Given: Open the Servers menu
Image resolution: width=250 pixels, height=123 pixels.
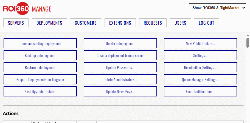Looking at the screenshot, I should [16, 23].
